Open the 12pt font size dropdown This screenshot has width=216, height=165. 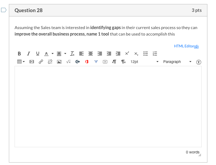coord(145,62)
